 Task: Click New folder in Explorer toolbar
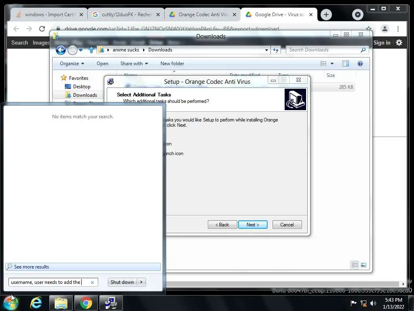(172, 64)
